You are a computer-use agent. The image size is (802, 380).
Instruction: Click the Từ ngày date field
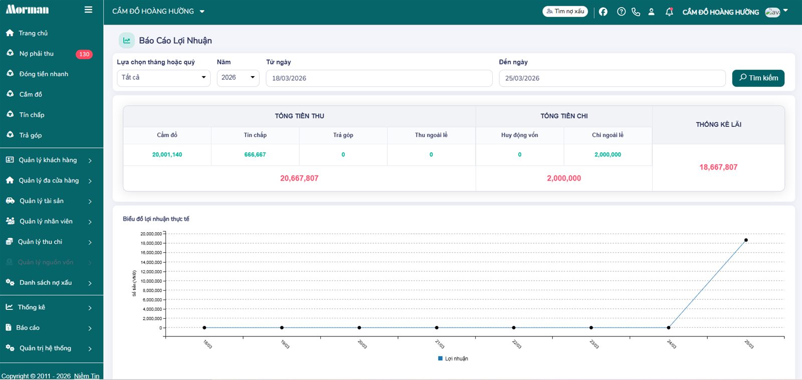378,78
